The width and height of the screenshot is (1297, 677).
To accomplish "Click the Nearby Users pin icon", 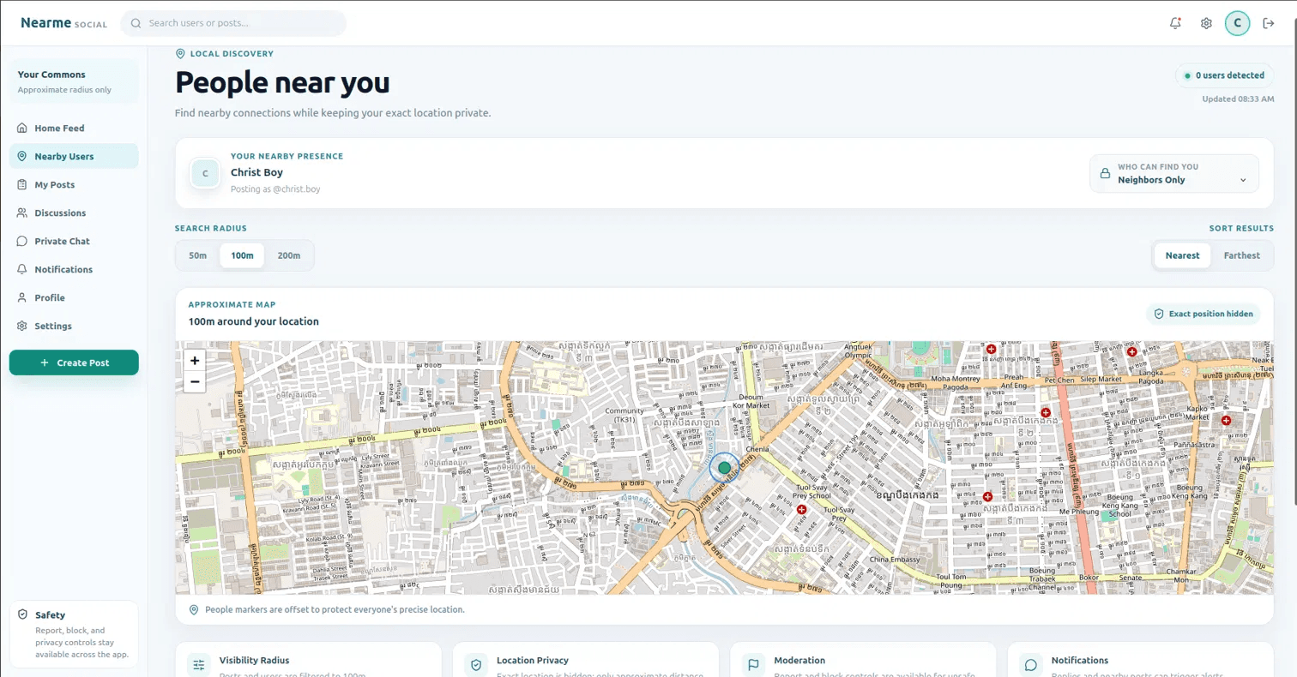I will click(x=22, y=156).
